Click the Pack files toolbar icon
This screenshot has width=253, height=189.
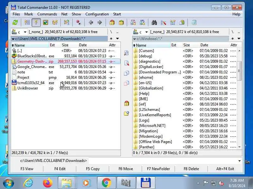pyautogui.click(x=112, y=22)
